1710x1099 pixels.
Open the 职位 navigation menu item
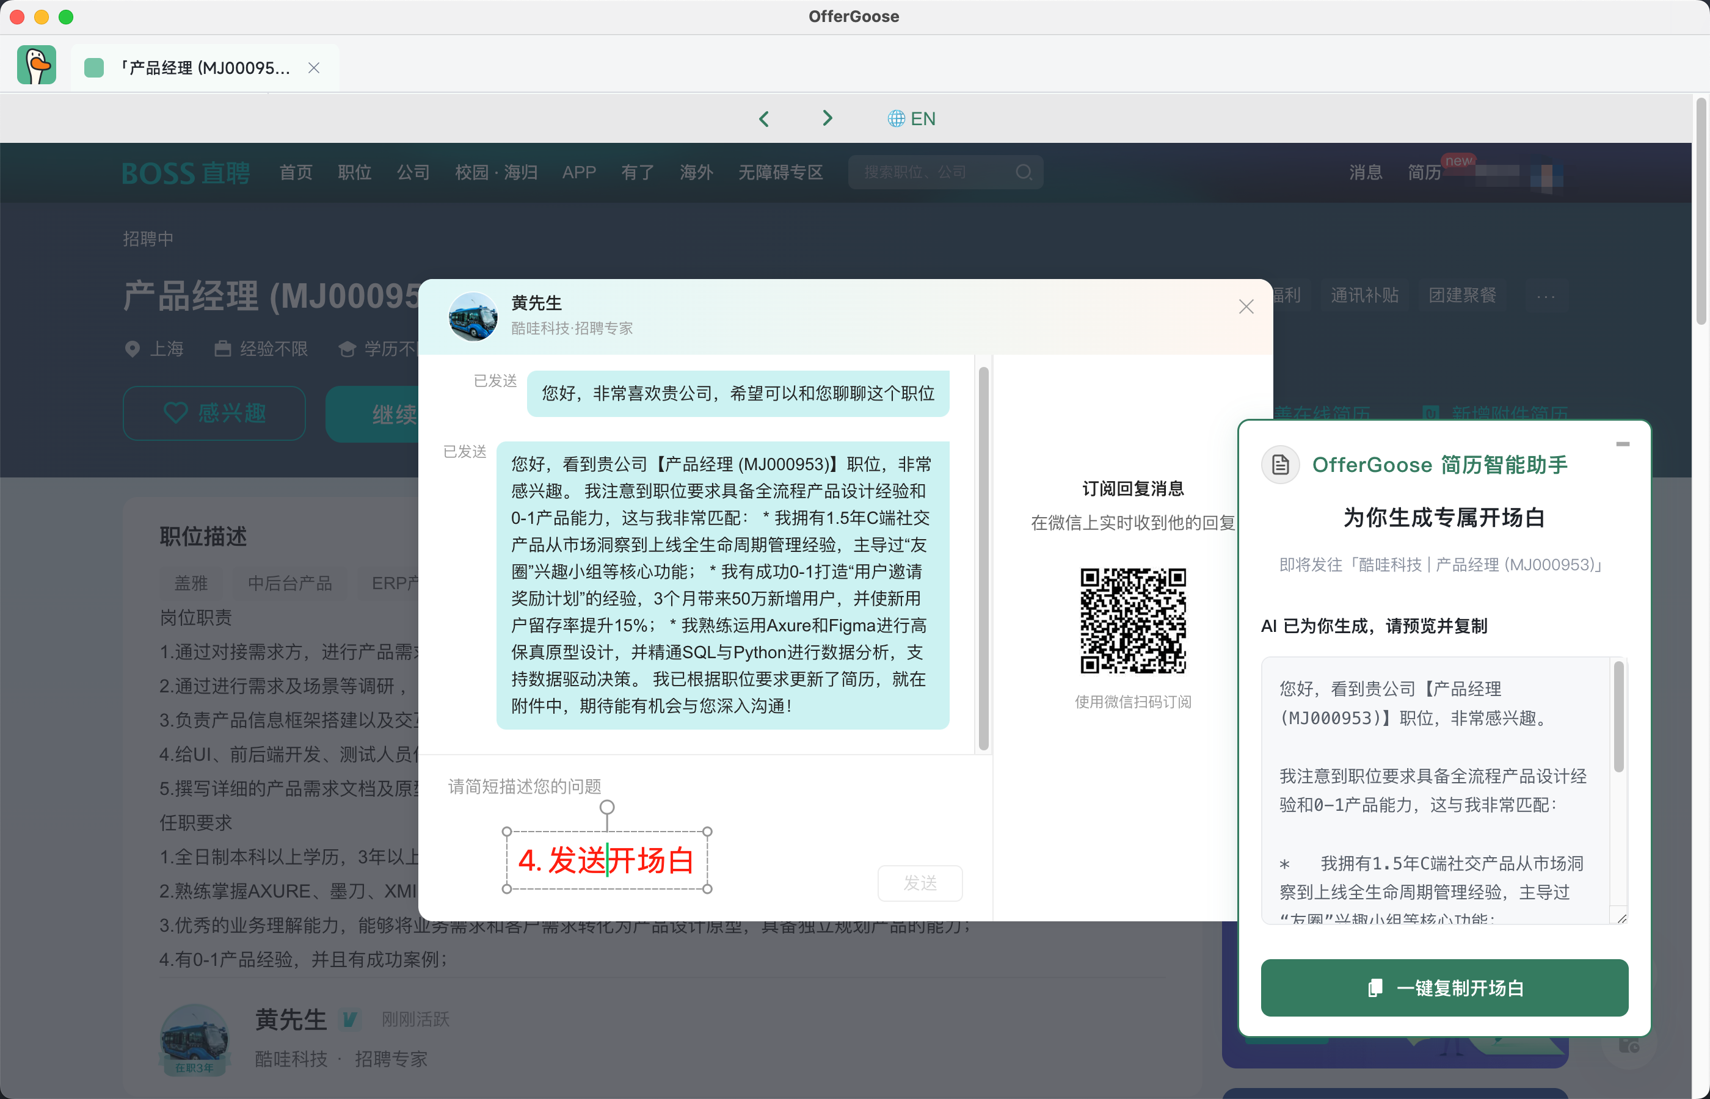point(354,172)
